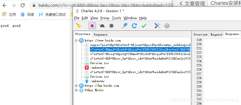Click the "good good" page text in browser
The image size is (241, 105).
pyautogui.click(x=10, y=26)
